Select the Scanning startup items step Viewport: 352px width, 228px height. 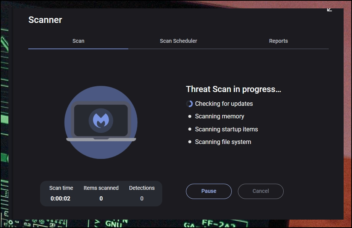click(226, 129)
